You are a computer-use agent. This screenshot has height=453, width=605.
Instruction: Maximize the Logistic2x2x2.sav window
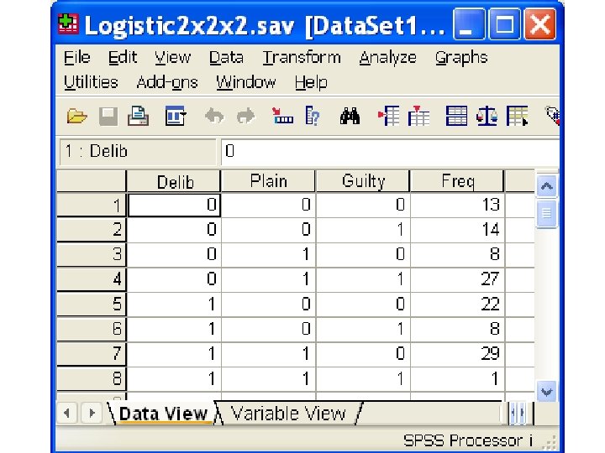pos(504,24)
